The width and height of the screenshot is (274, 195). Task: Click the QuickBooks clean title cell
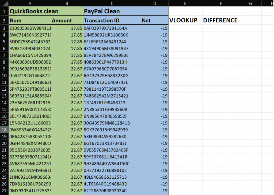point(34,12)
